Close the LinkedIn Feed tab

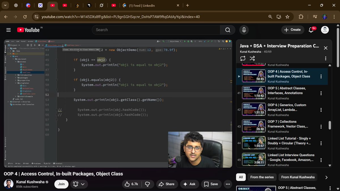(x=178, y=5)
